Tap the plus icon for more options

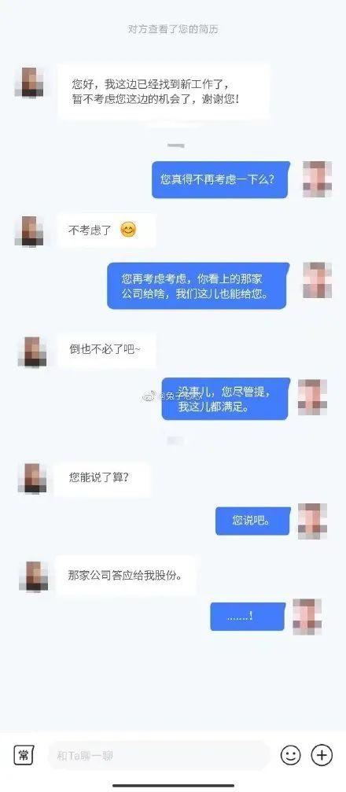[x=322, y=755]
